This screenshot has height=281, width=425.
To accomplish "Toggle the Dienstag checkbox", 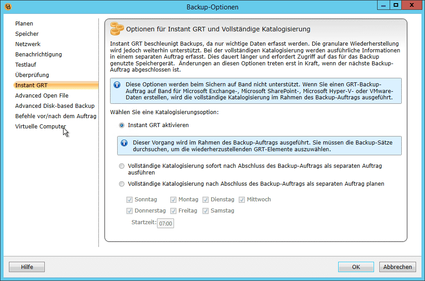I will point(206,200).
